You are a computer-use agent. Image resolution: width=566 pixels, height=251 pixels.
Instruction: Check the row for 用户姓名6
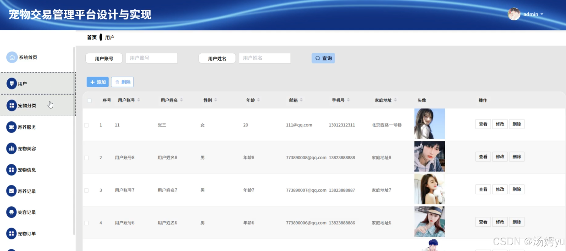point(86,223)
